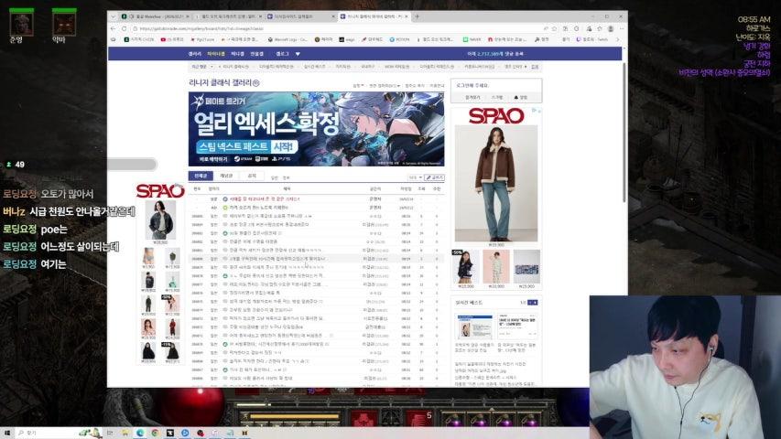781x439 pixels.
Task: Click the browser reload page icon
Action: click(125, 28)
